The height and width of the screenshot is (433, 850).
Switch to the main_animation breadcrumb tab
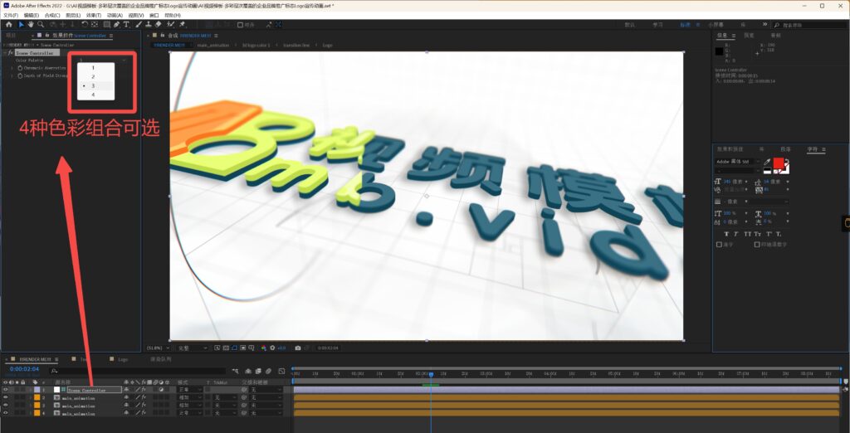pos(213,45)
